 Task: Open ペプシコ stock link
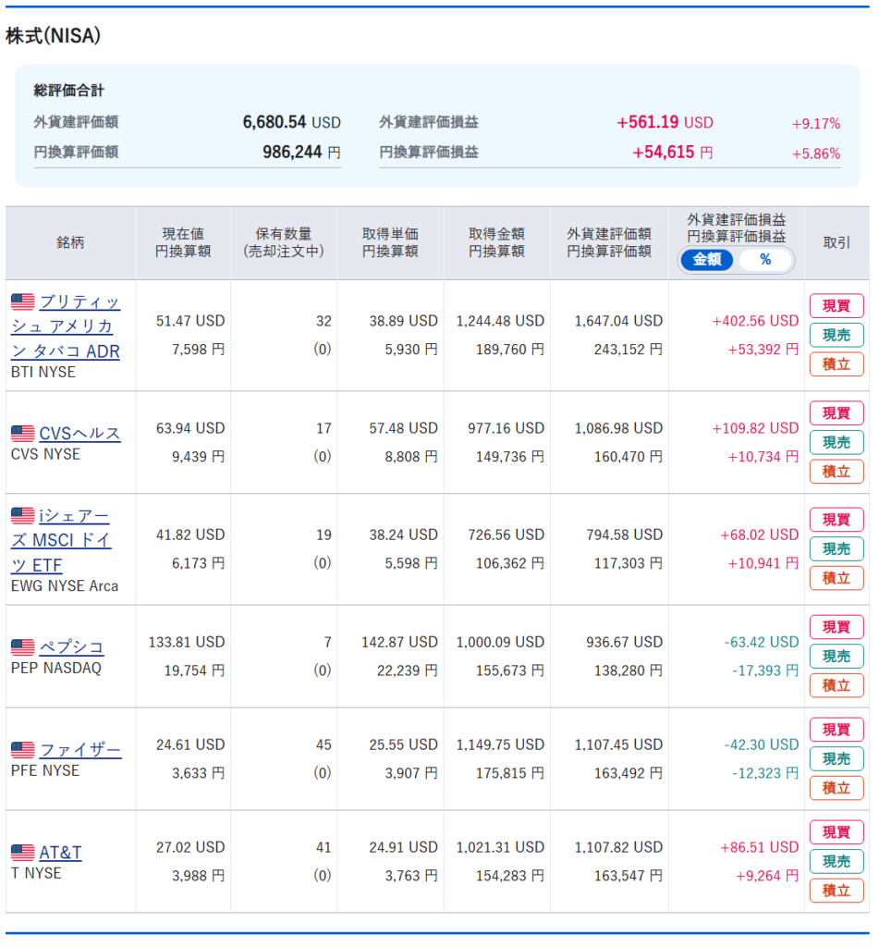coord(72,647)
